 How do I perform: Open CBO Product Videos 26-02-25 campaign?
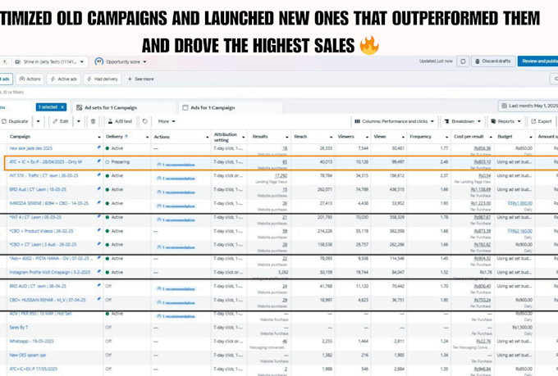(x=41, y=231)
